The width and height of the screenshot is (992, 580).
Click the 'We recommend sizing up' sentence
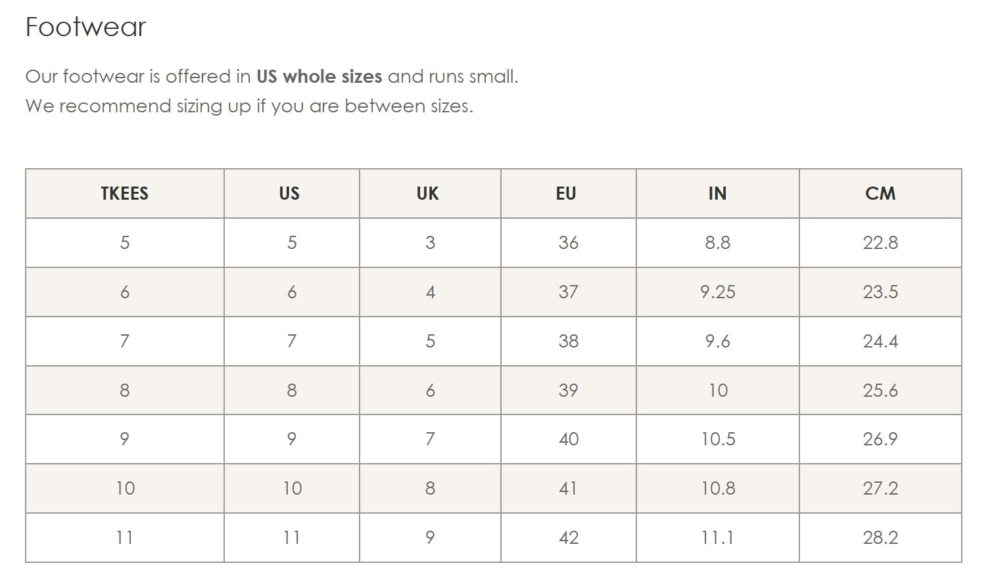[249, 106]
